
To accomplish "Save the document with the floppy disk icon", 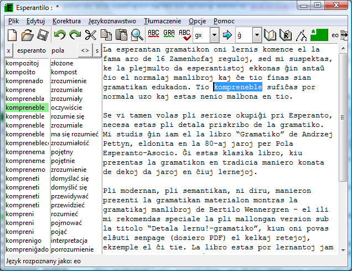I will [43, 35].
